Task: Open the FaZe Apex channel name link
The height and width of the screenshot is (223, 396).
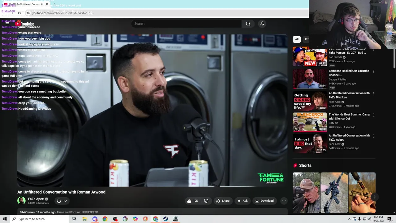Action: (x=36, y=199)
